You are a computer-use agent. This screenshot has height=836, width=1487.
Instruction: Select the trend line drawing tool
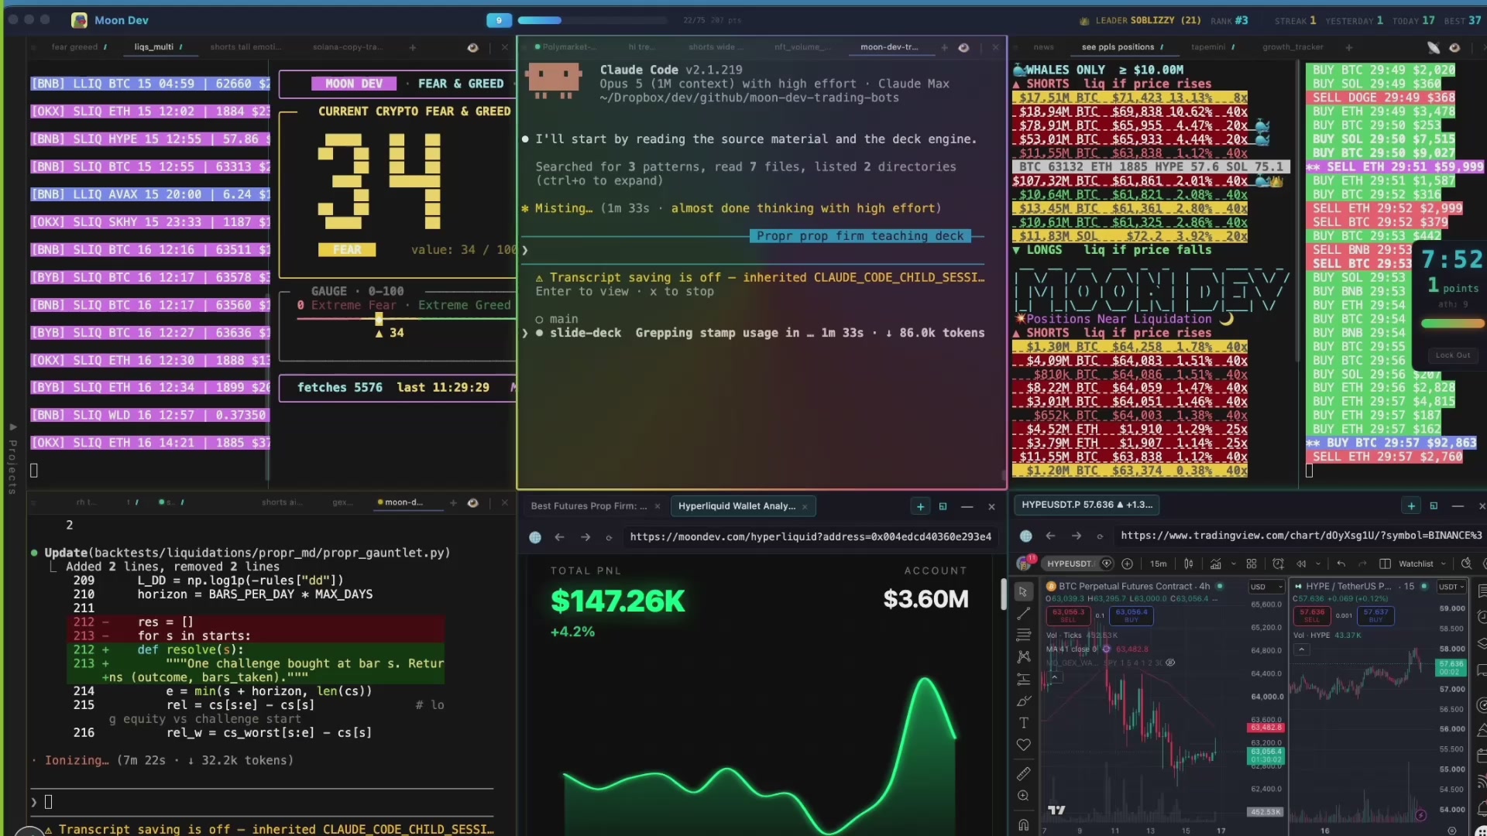click(1023, 613)
